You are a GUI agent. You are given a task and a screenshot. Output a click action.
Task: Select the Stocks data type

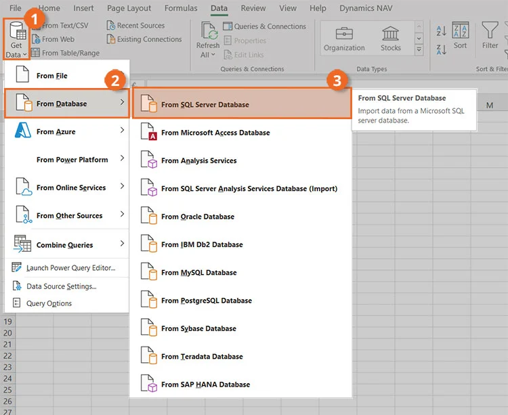[390, 39]
